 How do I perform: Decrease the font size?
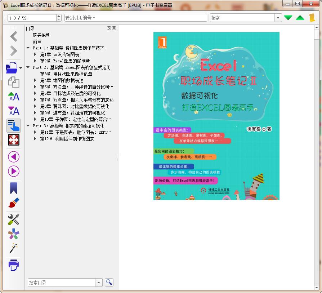tap(14, 111)
